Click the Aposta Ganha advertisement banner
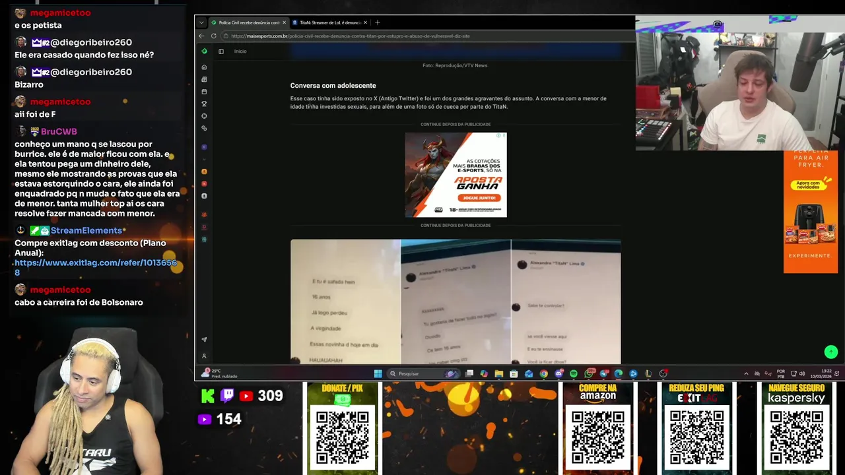Screen dimensions: 845x475 456,175
